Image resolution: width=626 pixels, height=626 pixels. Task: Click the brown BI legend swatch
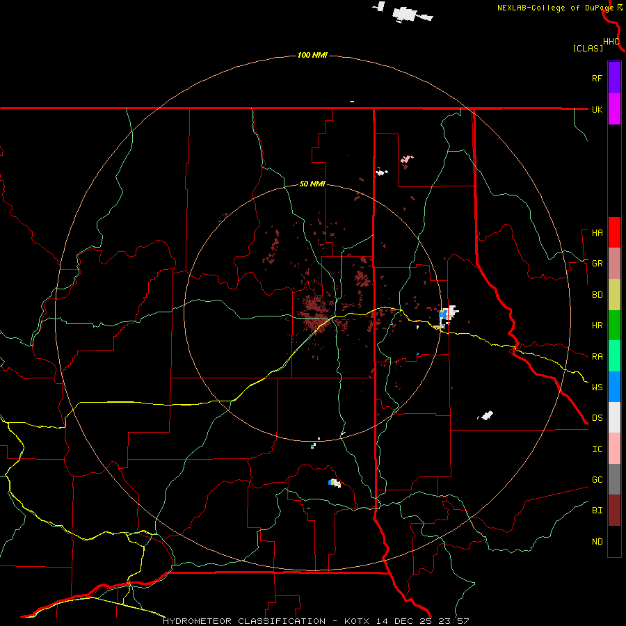(x=614, y=511)
